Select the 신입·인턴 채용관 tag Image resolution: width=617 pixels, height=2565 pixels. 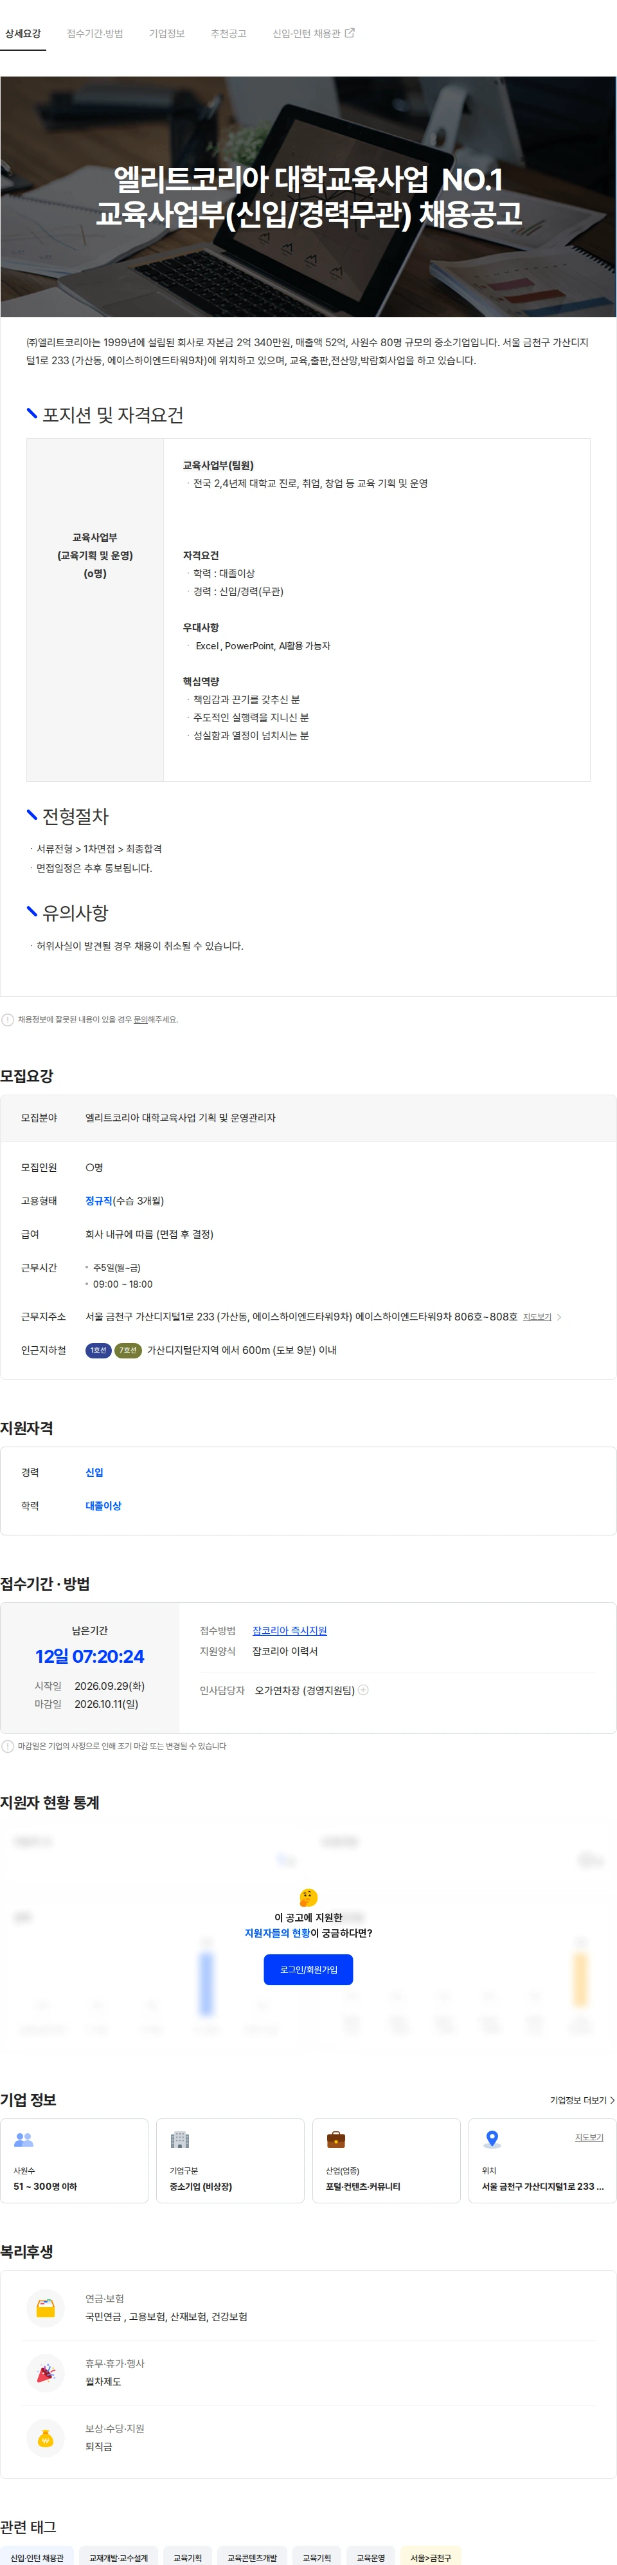(37, 2556)
